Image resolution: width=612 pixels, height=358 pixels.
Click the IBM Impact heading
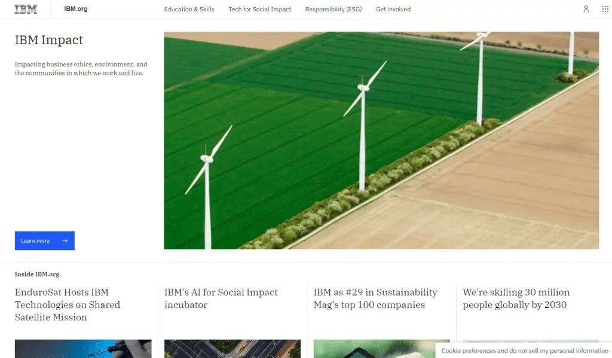point(49,40)
